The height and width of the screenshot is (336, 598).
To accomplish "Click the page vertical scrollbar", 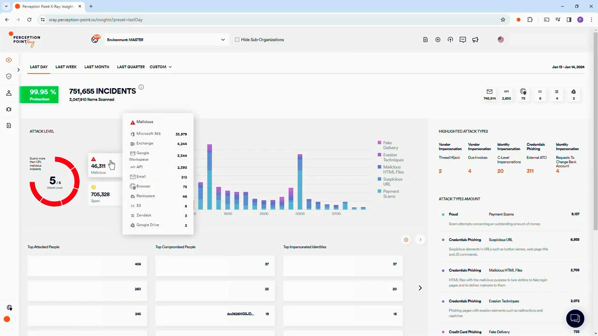I will coord(596,131).
